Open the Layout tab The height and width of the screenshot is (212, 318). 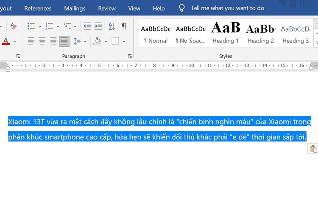point(6,8)
